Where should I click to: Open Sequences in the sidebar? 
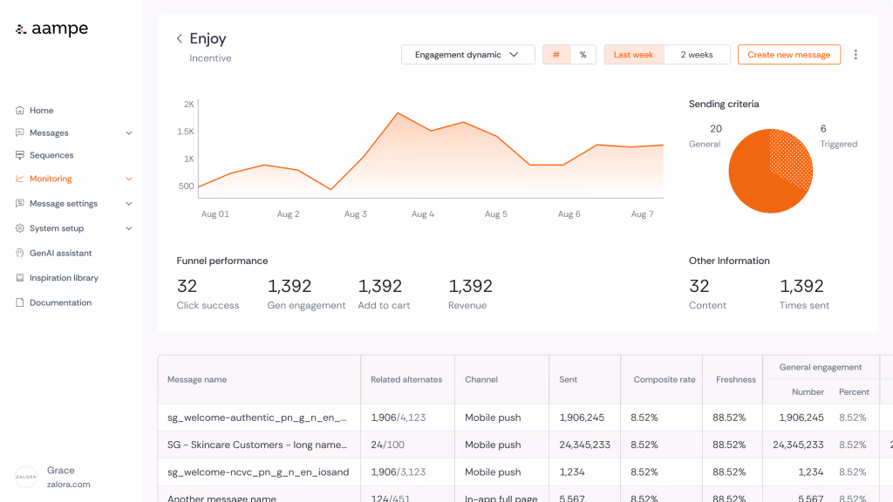click(x=51, y=155)
